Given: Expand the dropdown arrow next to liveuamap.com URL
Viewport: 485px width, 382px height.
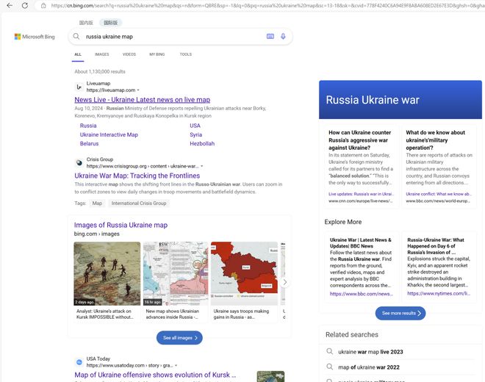Looking at the screenshot, I should 138,90.
